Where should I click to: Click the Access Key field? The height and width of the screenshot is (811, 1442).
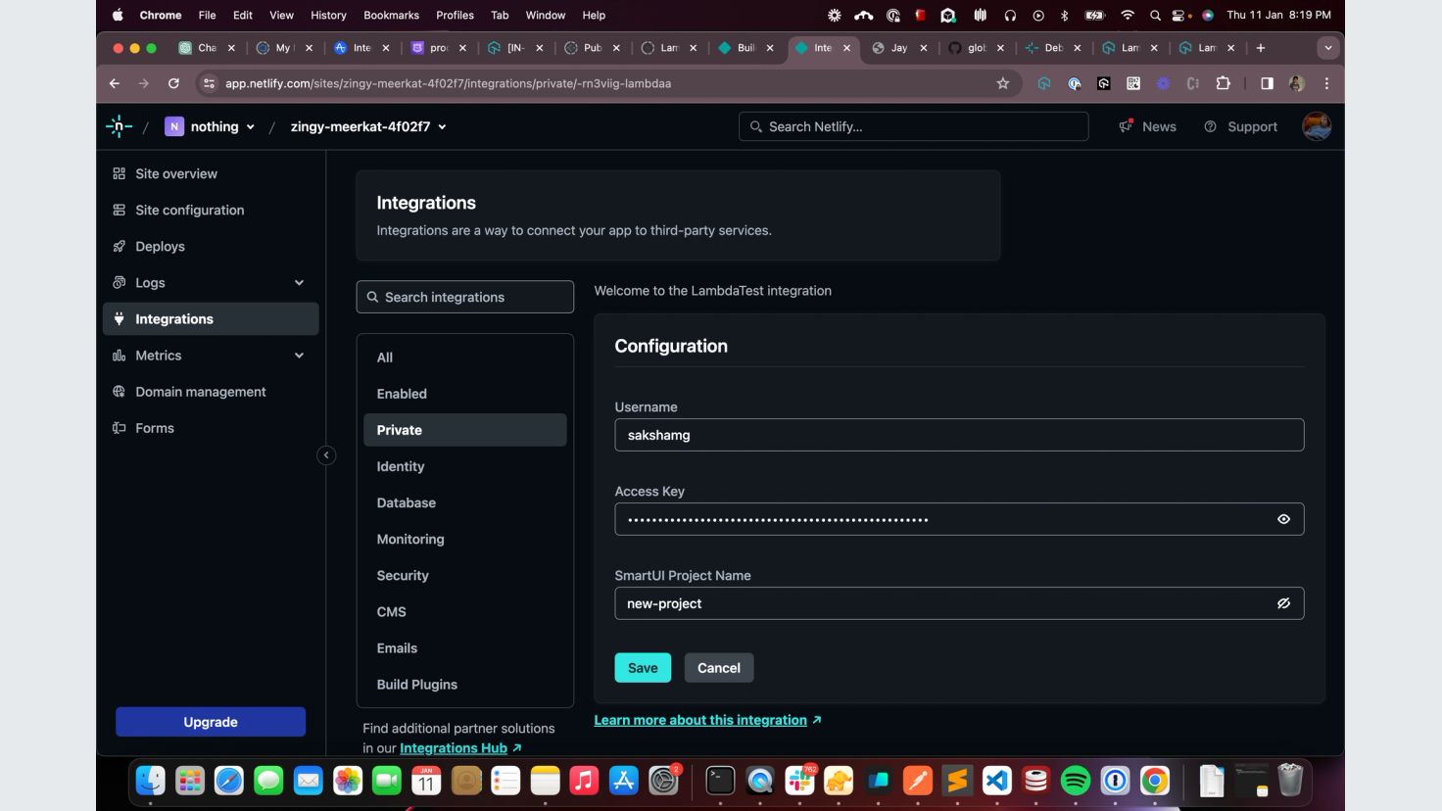pos(959,519)
